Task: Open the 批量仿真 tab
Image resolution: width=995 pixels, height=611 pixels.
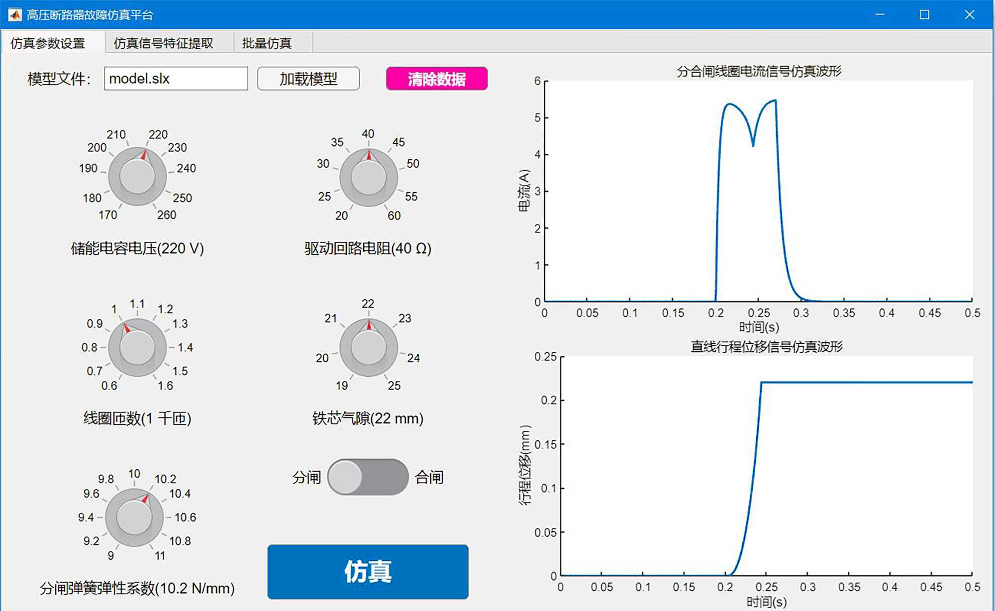Action: pyautogui.click(x=267, y=43)
